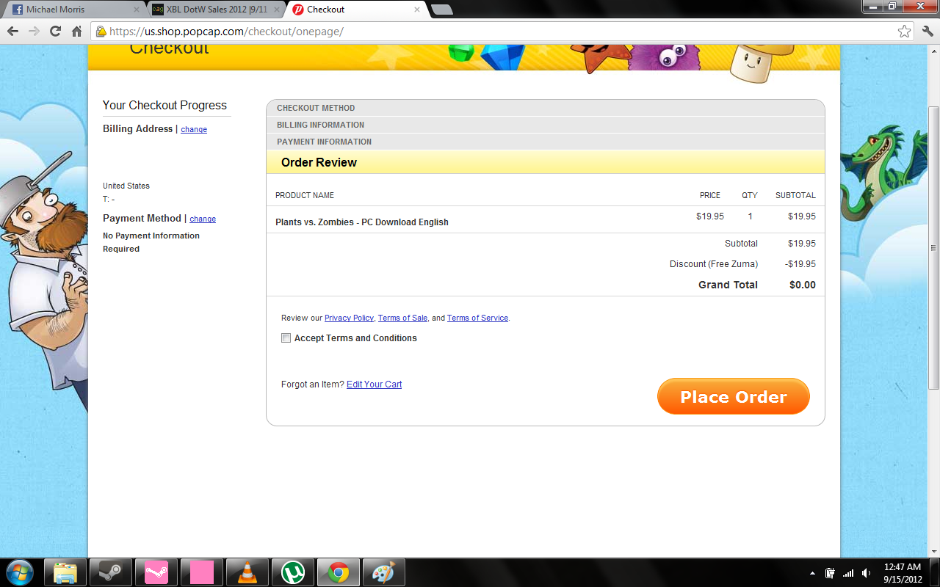This screenshot has width=940, height=587.
Task: Click the Order Review section header
Action: pos(546,162)
